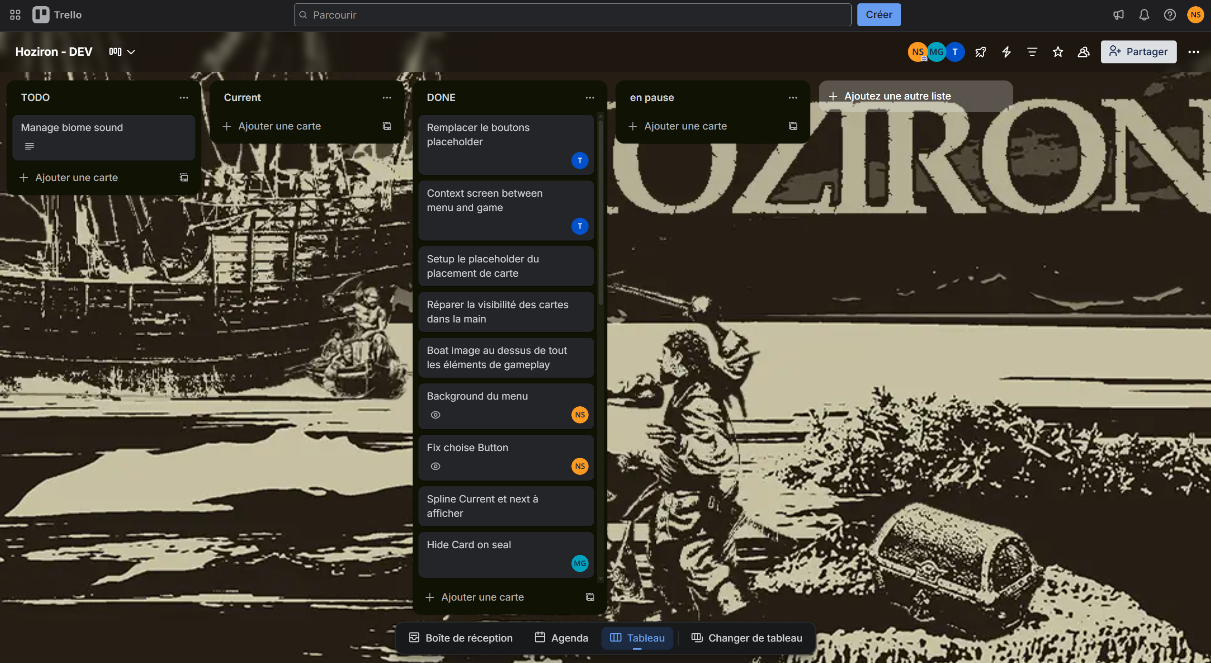1211x663 pixels.
Task: Open the Trello help menu
Action: tap(1170, 15)
